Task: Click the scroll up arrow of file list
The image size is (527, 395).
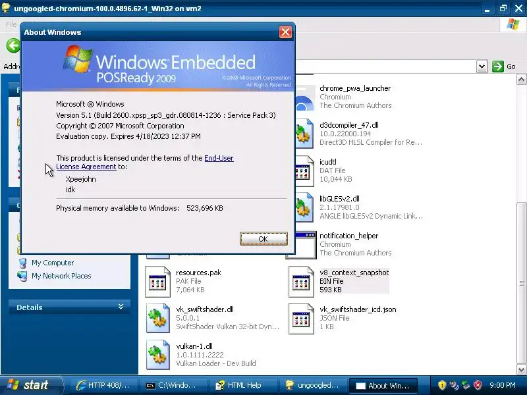Action: click(521, 80)
